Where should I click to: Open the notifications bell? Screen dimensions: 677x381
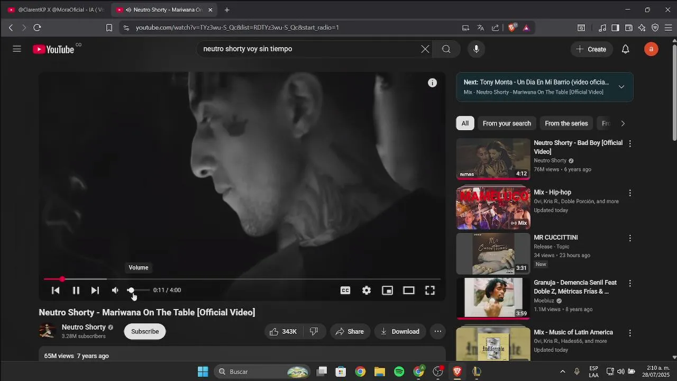click(x=625, y=49)
